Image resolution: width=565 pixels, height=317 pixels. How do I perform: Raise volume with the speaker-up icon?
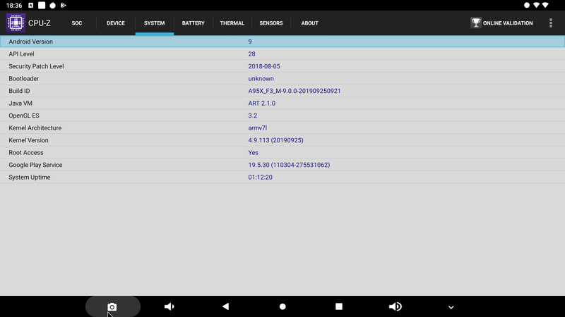coord(395,306)
